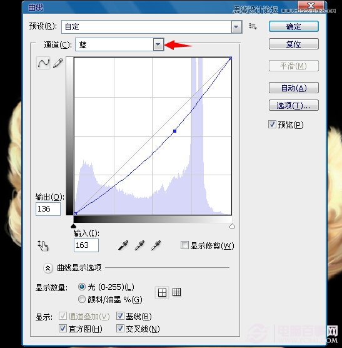Click the black point input slider triangle
This screenshot has height=348, width=342.
(x=73, y=226)
